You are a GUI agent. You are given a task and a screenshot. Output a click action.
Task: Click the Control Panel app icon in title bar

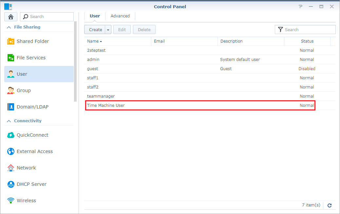pyautogui.click(x=8, y=7)
